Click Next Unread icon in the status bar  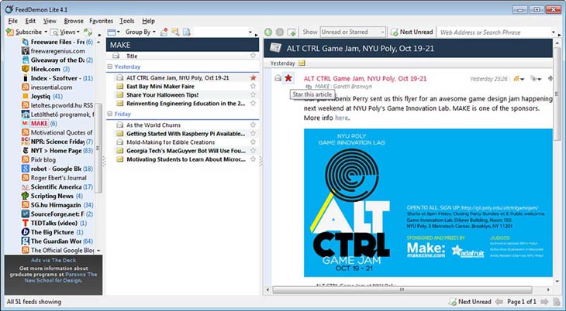click(451, 301)
